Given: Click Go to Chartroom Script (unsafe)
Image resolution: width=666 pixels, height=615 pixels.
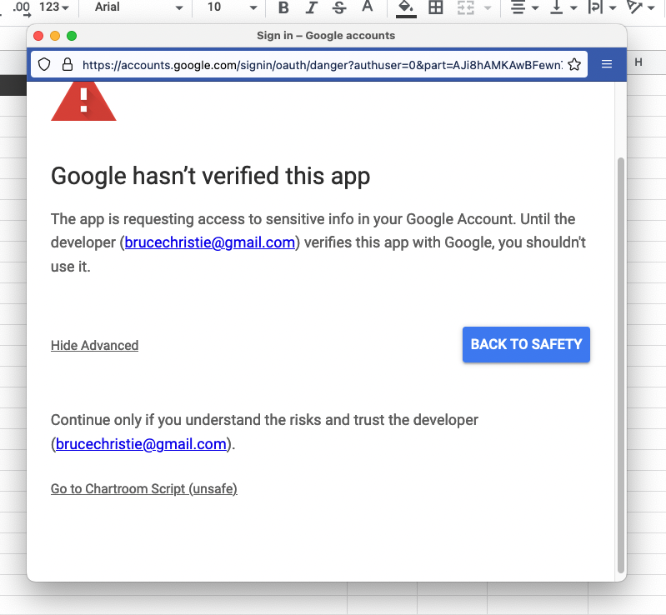Looking at the screenshot, I should [143, 489].
